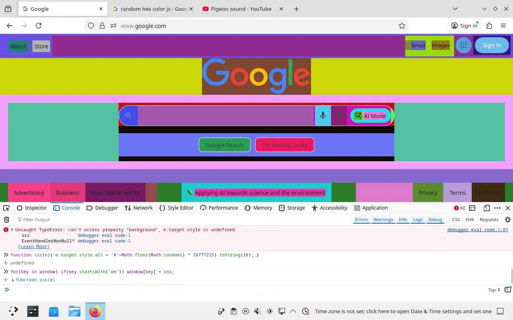Switch to the Inspector tab
Viewport: 513px width, 320px height.
[x=32, y=208]
